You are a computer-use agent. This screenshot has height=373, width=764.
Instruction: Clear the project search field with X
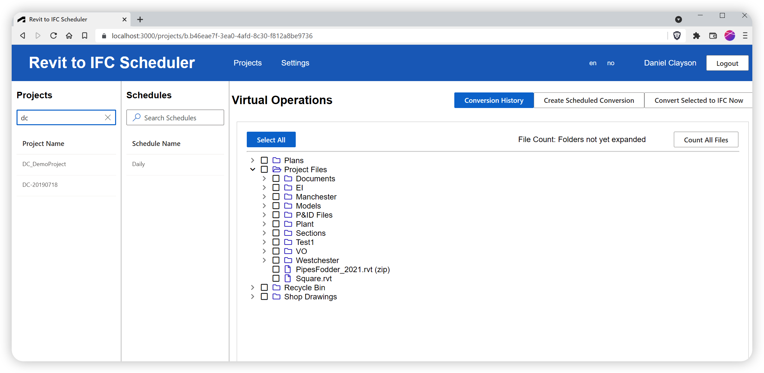108,117
